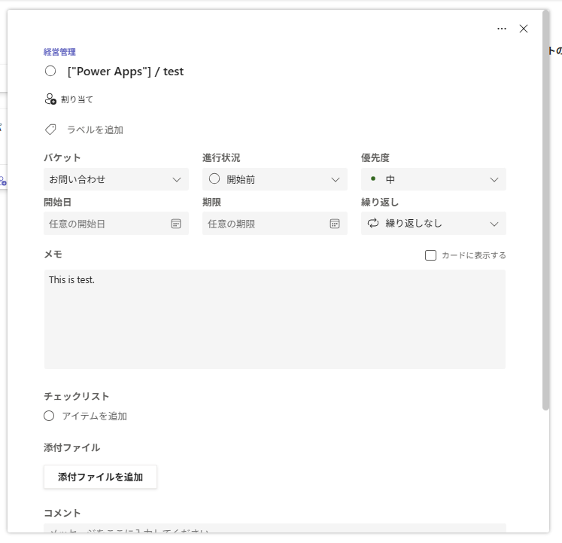Open the 期限 calendar picker icon

tap(335, 224)
